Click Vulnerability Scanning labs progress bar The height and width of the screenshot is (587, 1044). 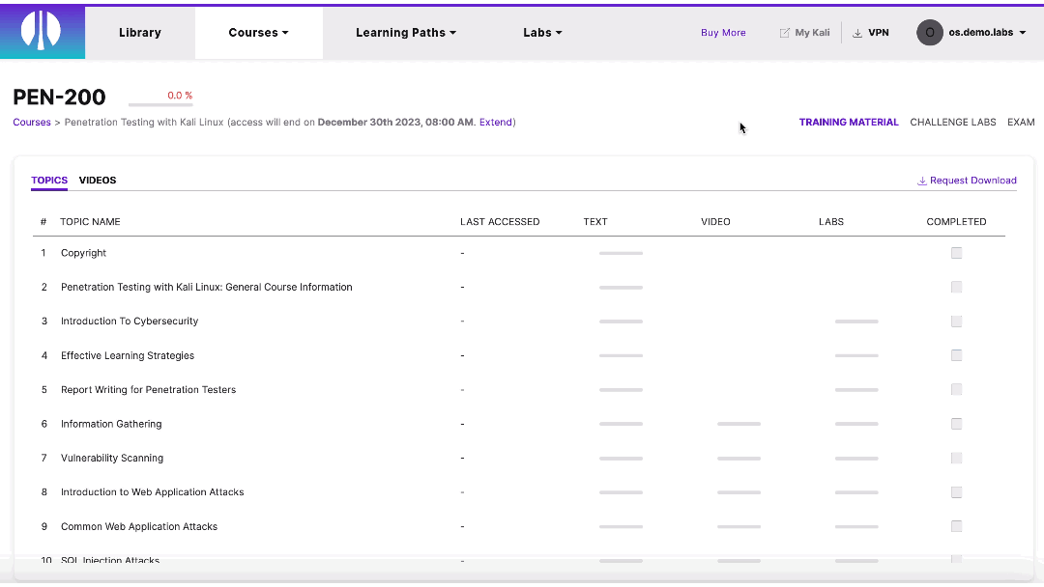[x=856, y=459]
